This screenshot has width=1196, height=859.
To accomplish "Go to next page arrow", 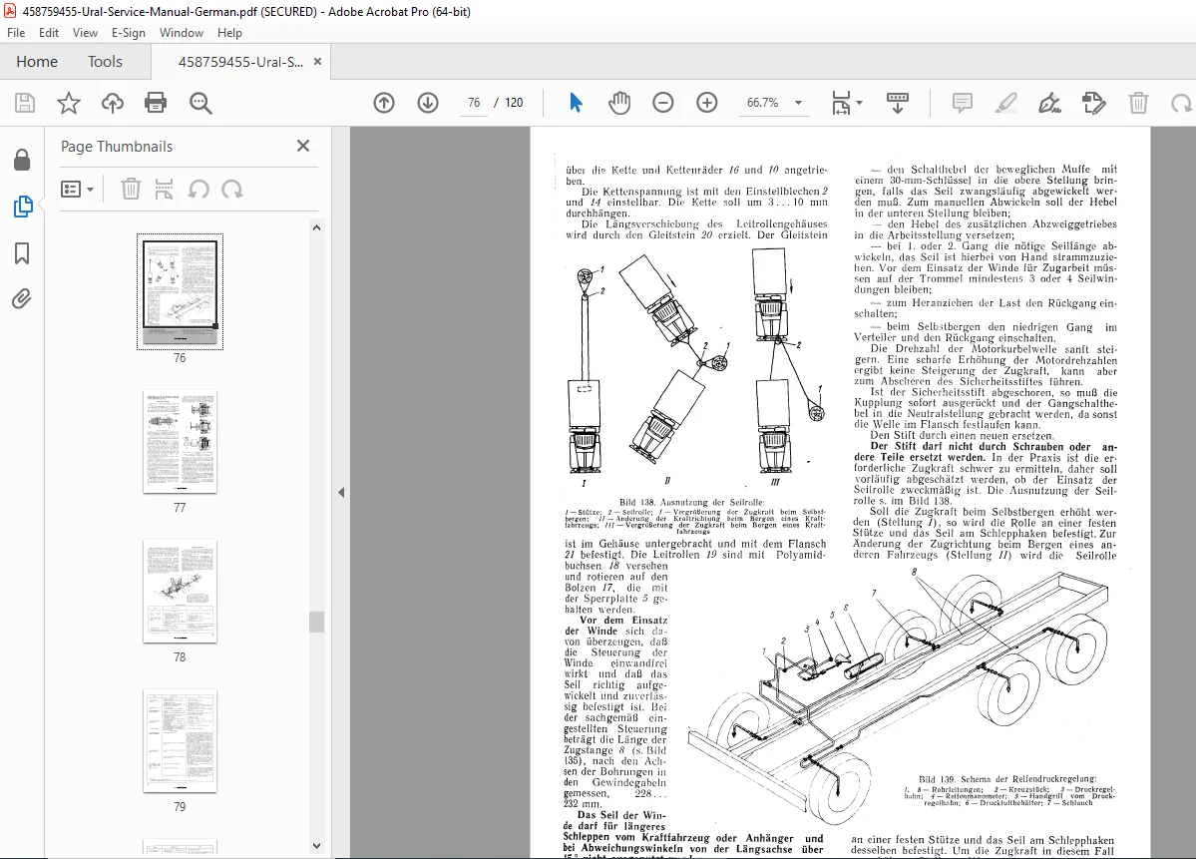I will (x=428, y=102).
